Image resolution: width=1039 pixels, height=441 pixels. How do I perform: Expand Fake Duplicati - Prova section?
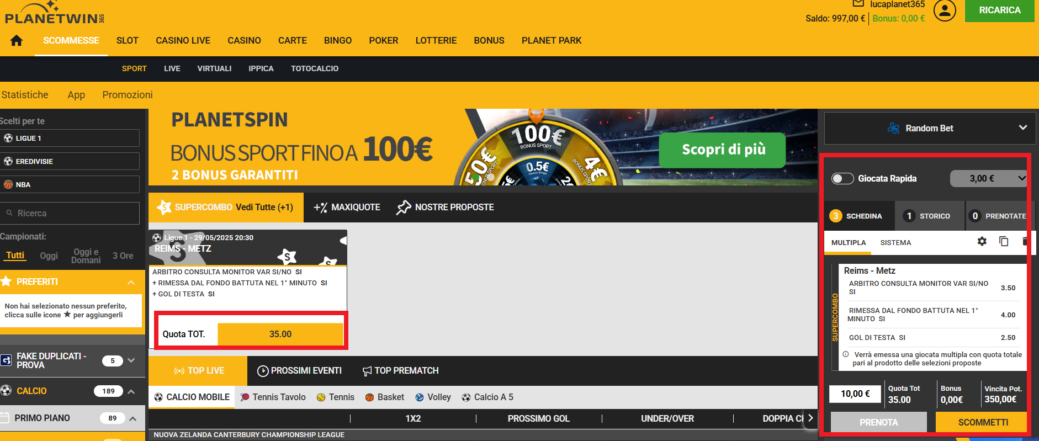pyautogui.click(x=131, y=360)
